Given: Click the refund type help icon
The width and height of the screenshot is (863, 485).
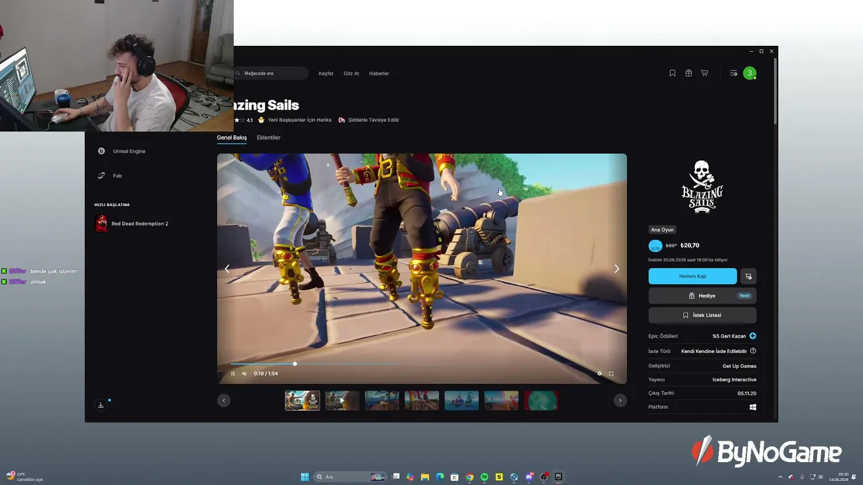Looking at the screenshot, I should pos(753,351).
